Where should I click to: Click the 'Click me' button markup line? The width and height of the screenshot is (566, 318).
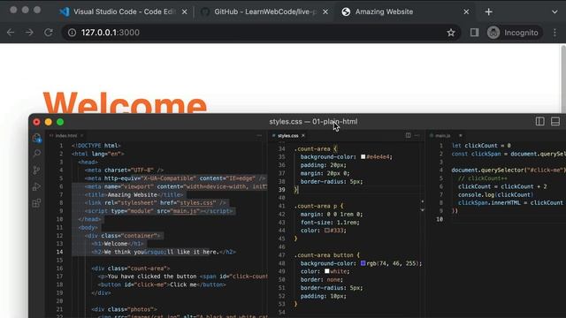pos(162,284)
